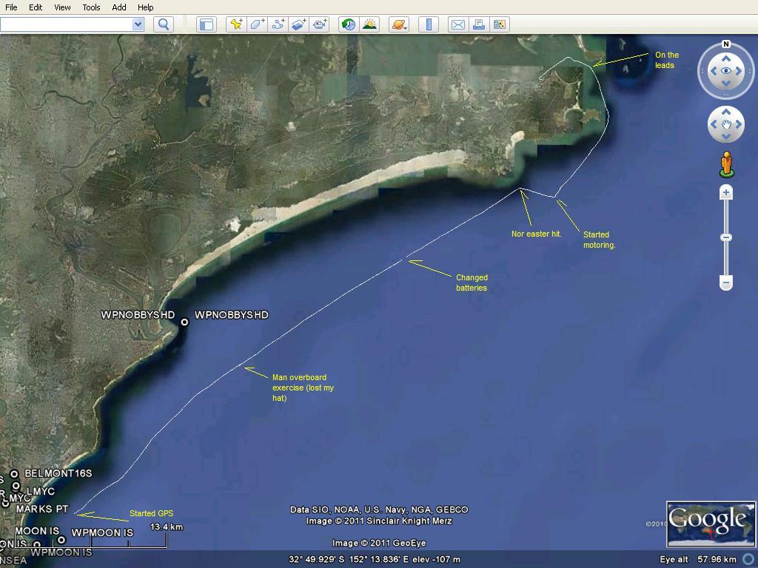Screen dimensions: 758x568
Task: Click the Print icon in toolbar
Action: pyautogui.click(x=479, y=24)
